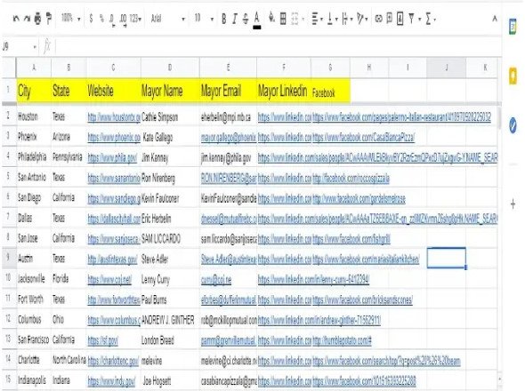Viewport: 525px width, 391px height.
Task: Open the Google Keep side panel
Action: (x=513, y=76)
